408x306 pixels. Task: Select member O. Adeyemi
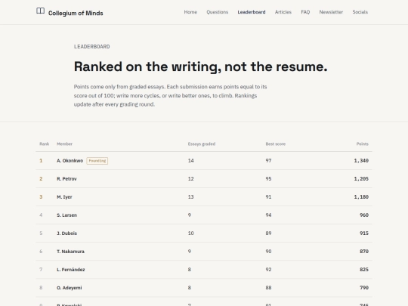click(x=70, y=288)
